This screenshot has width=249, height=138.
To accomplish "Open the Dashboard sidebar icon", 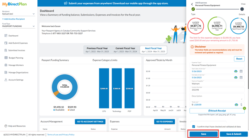I will (6, 36).
